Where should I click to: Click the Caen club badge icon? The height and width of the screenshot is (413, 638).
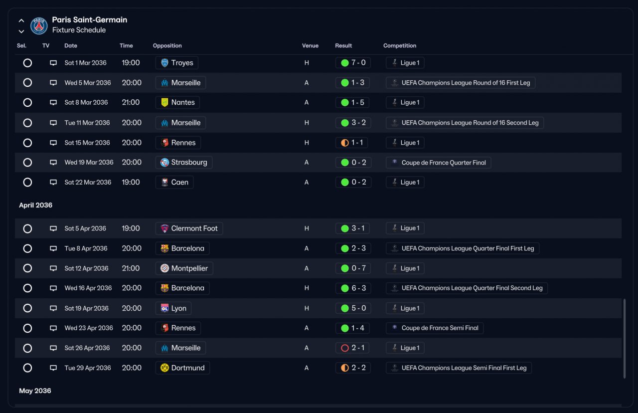(164, 183)
